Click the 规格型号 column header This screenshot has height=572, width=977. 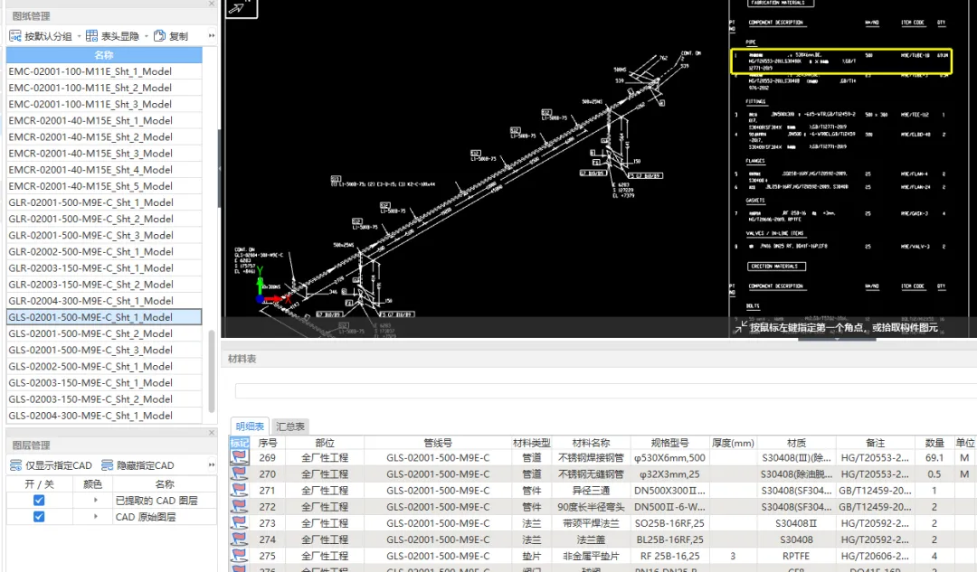click(669, 443)
